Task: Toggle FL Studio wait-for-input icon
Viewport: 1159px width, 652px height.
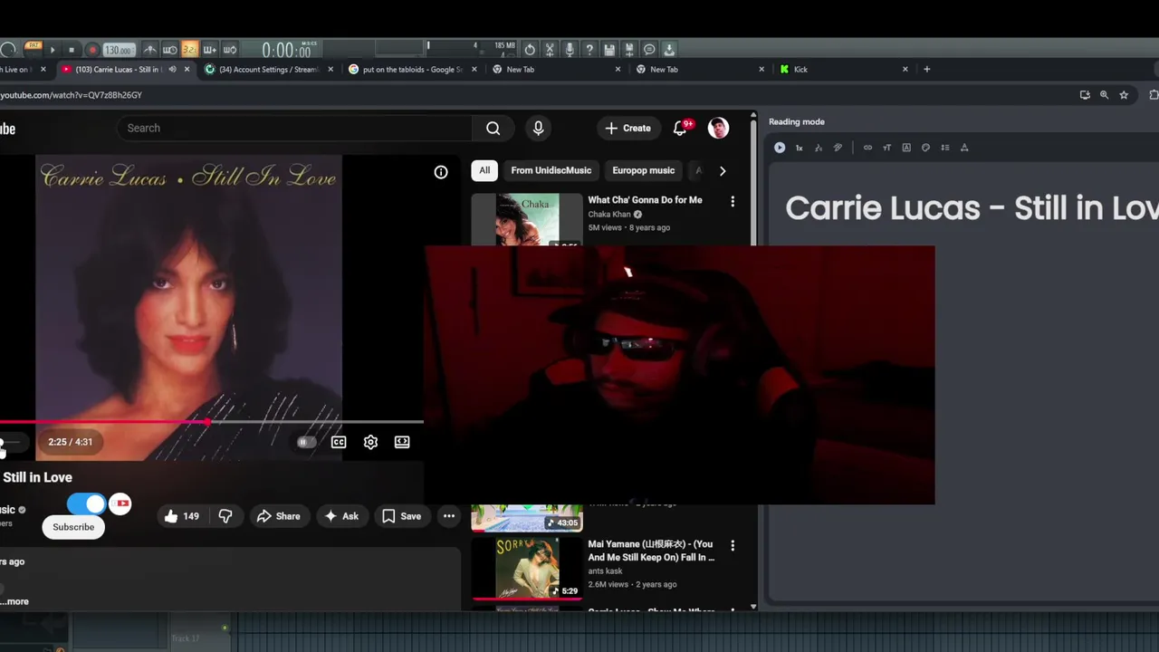Action: tap(169, 50)
